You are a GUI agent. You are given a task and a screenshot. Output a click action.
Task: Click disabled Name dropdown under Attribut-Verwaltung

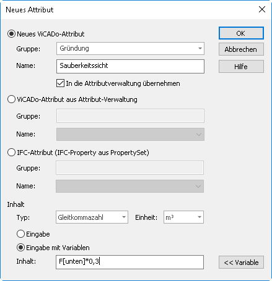130,135
